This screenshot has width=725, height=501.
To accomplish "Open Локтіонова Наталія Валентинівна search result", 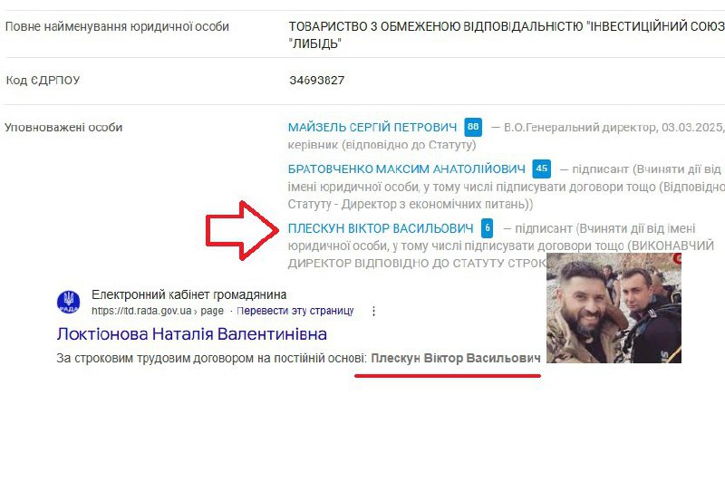I will coord(191,333).
